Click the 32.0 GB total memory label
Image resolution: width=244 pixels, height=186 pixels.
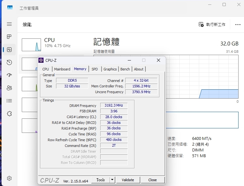229,44
